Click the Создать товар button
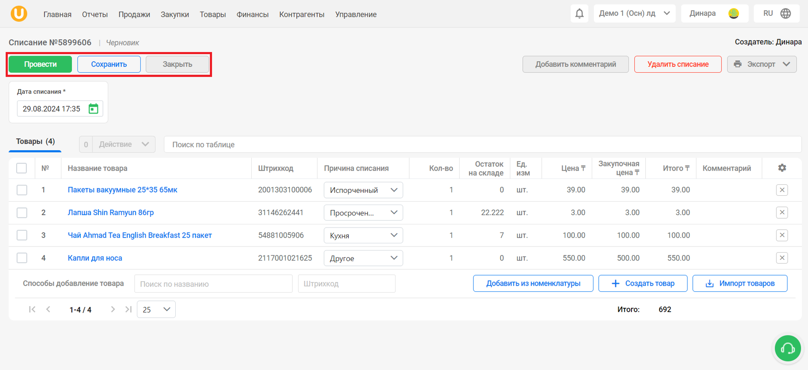 click(643, 283)
